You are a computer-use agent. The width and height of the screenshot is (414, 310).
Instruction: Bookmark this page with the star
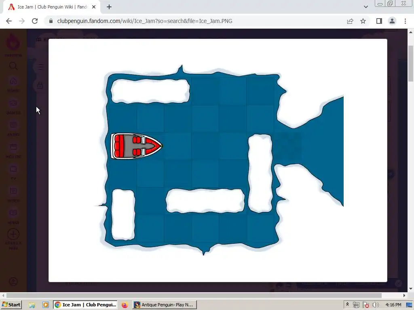[363, 21]
